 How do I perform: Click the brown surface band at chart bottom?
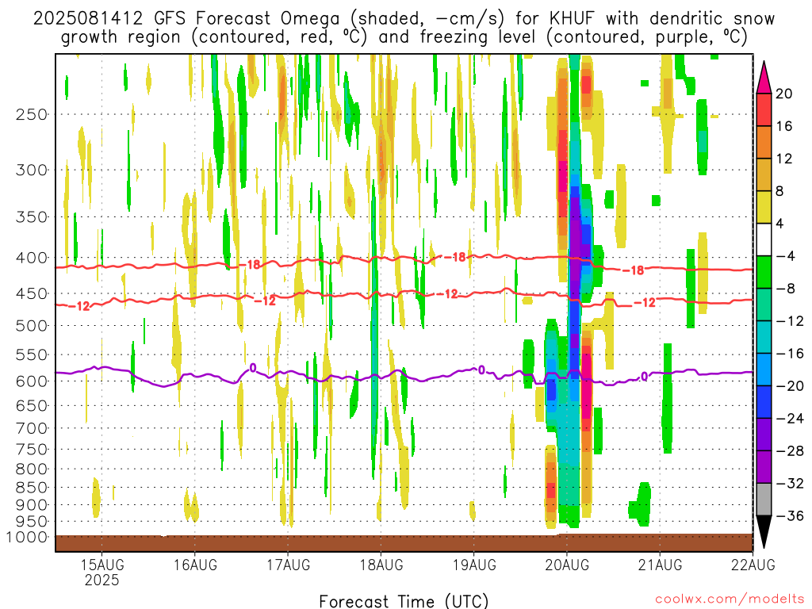point(404,542)
